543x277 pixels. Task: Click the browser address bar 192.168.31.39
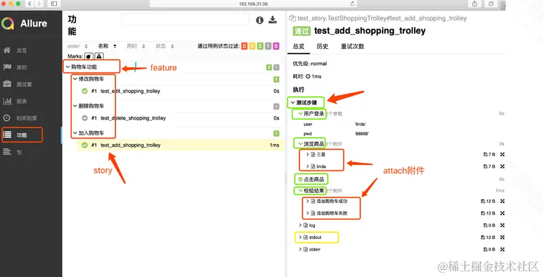[253, 3]
